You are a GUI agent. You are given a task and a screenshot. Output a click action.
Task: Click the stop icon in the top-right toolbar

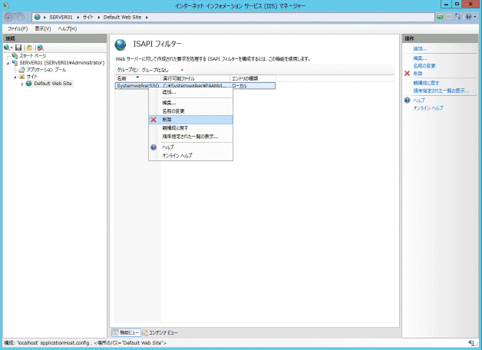pos(449,17)
